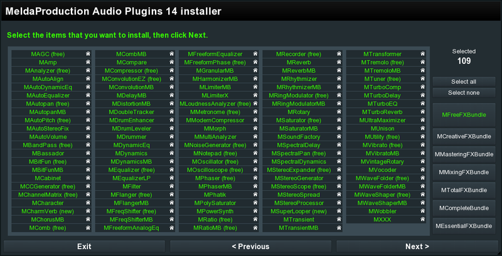Choose the MEssentialFXBundle preset
The height and width of the screenshot is (256, 502).
click(464, 226)
